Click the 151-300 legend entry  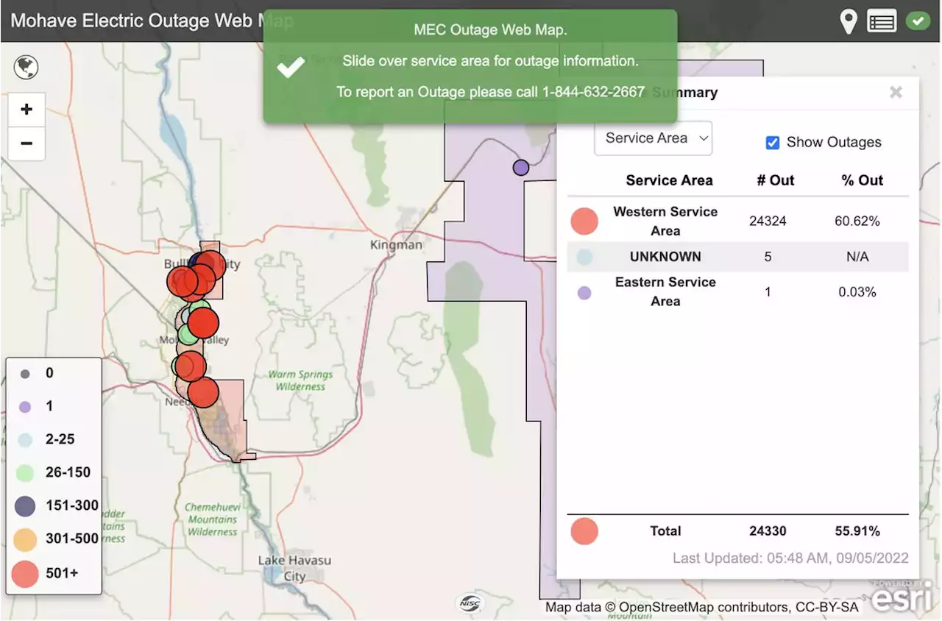55,505
